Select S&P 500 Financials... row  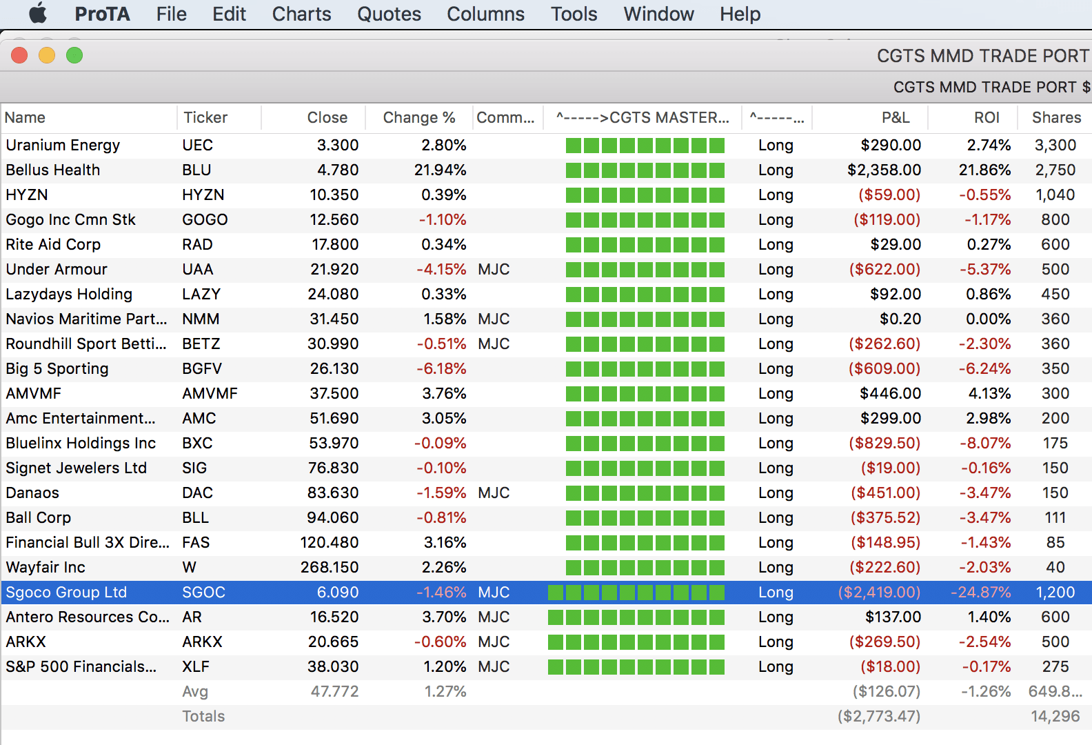(546, 666)
